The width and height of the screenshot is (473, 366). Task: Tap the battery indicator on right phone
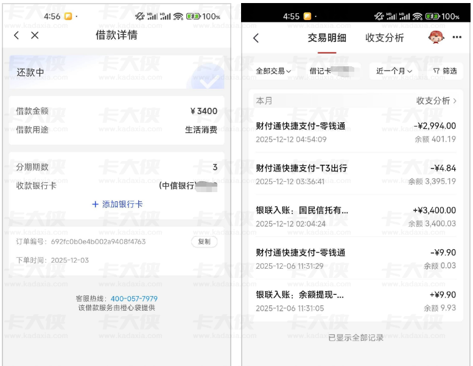click(433, 16)
